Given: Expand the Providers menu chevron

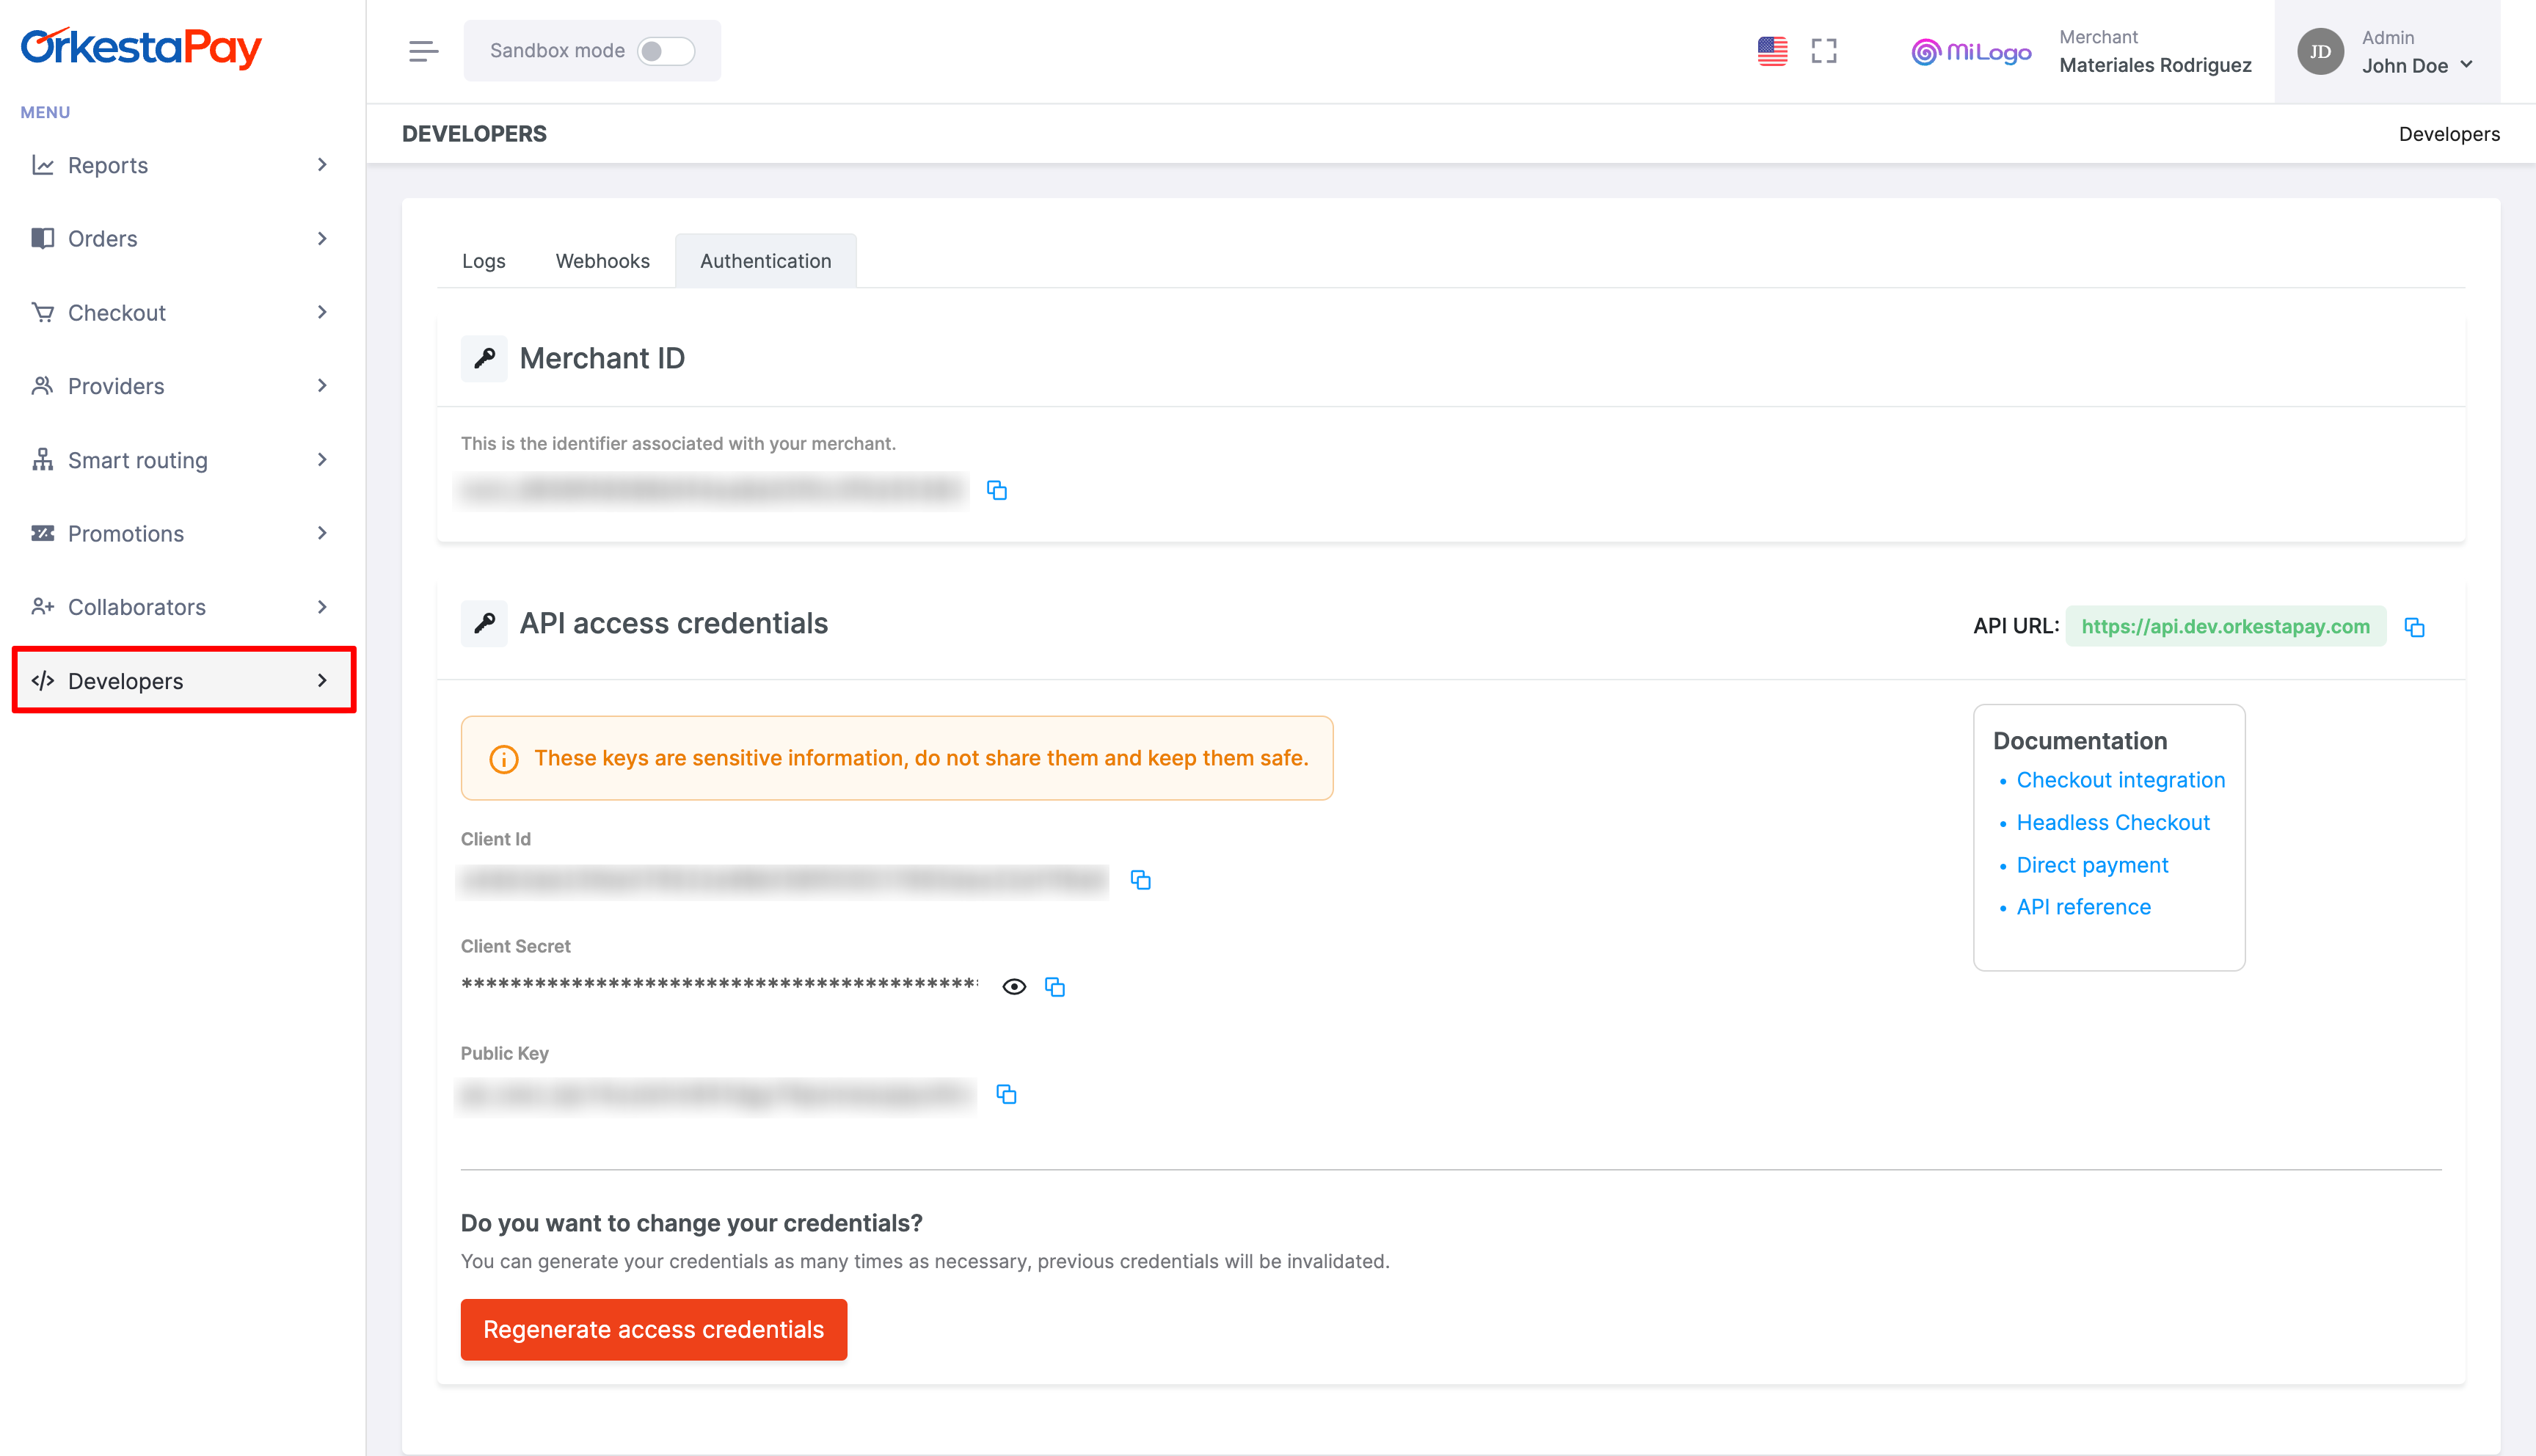Looking at the screenshot, I should [322, 386].
